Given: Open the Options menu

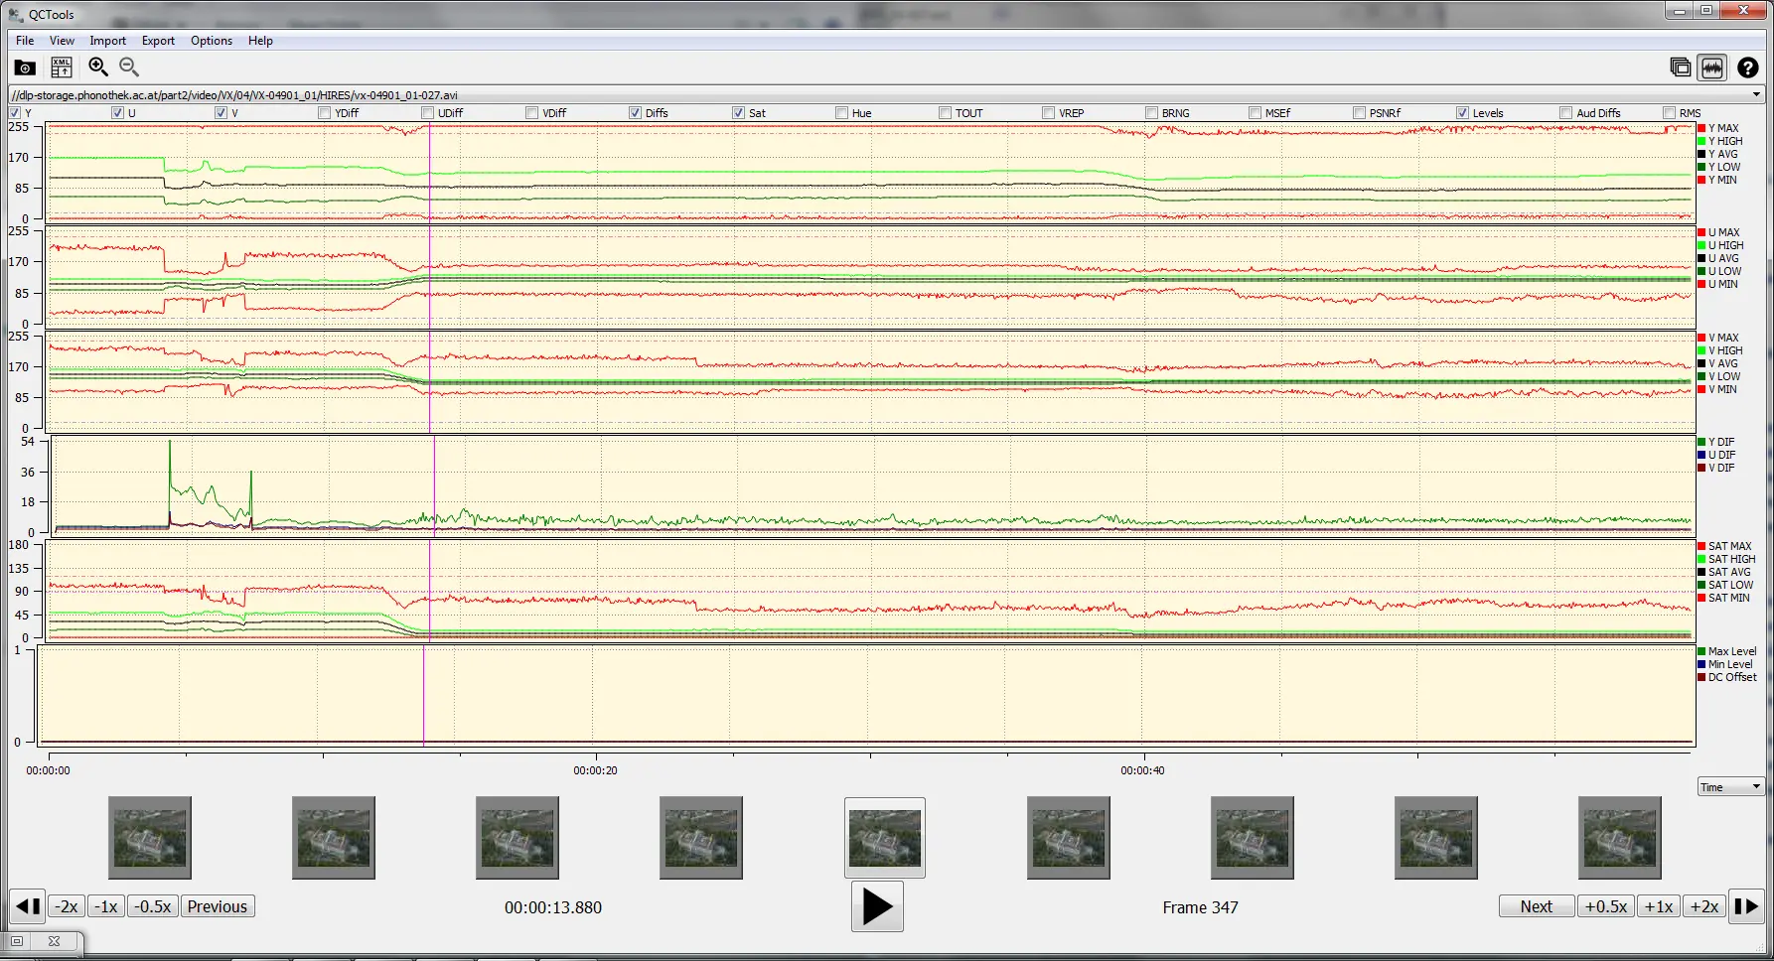Looking at the screenshot, I should click(211, 41).
